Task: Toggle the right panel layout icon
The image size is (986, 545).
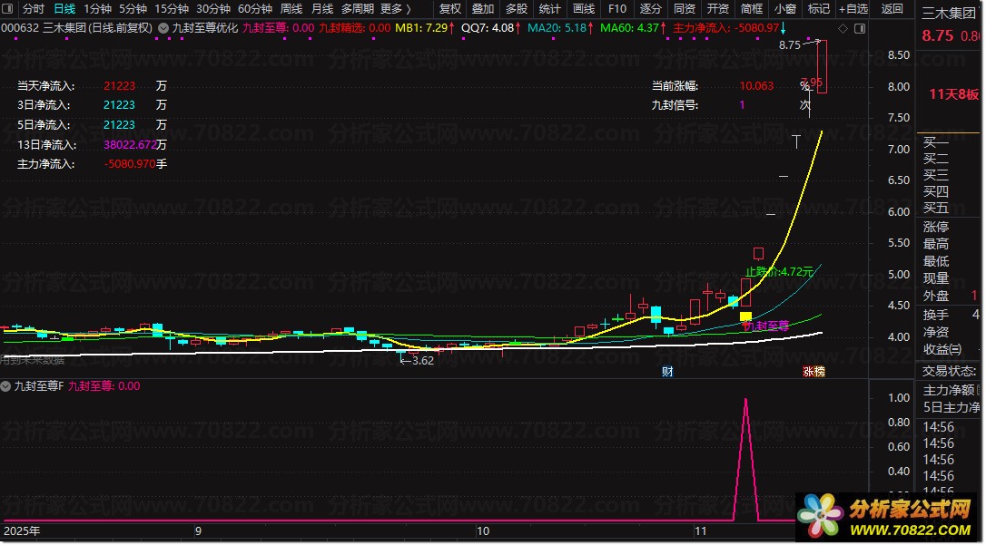Action: [x=860, y=28]
